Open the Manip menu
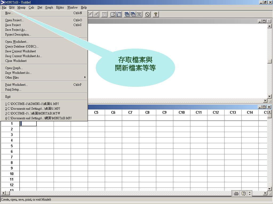273x204 pixels. click(x=21, y=7)
